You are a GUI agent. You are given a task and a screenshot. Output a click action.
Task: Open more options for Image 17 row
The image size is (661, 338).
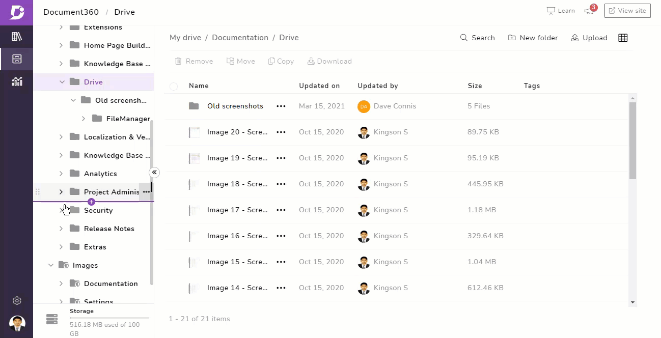click(281, 210)
